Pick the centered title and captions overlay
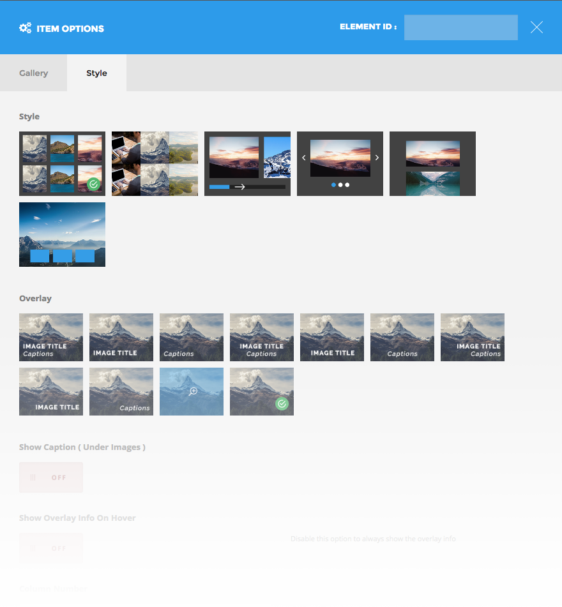 [x=262, y=337]
